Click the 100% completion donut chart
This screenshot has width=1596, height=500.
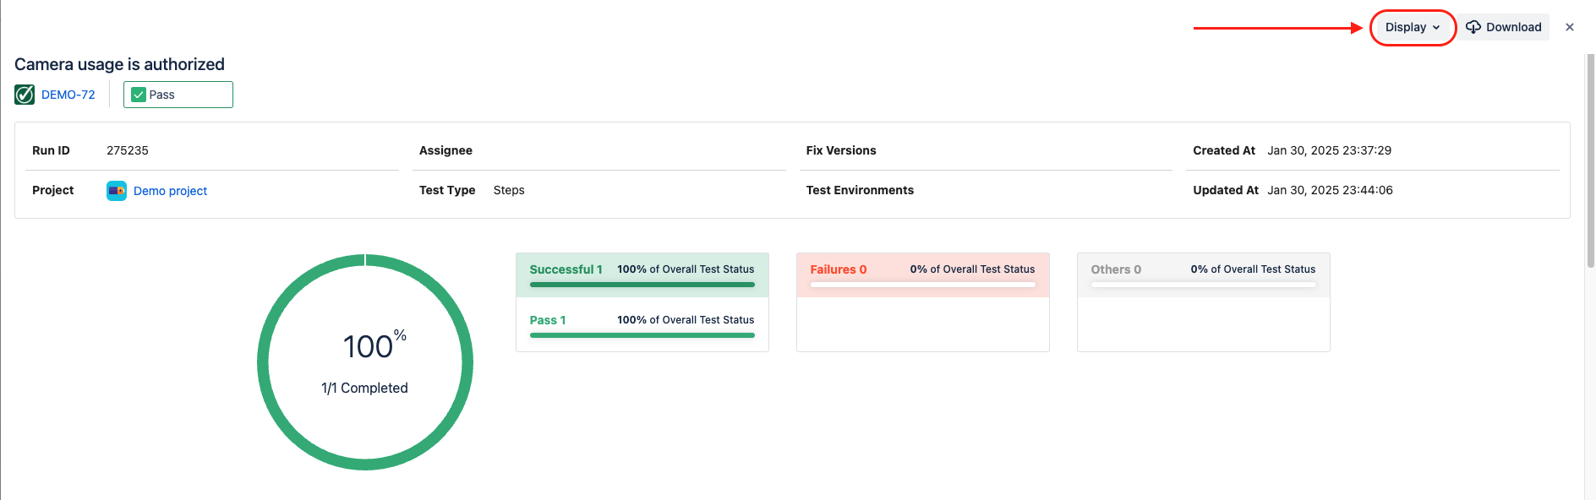pyautogui.click(x=365, y=362)
